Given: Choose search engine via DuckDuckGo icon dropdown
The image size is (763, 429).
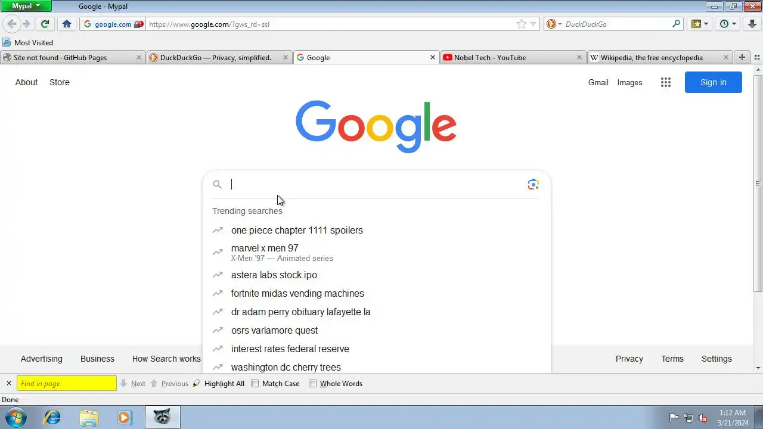Looking at the screenshot, I should (x=554, y=24).
